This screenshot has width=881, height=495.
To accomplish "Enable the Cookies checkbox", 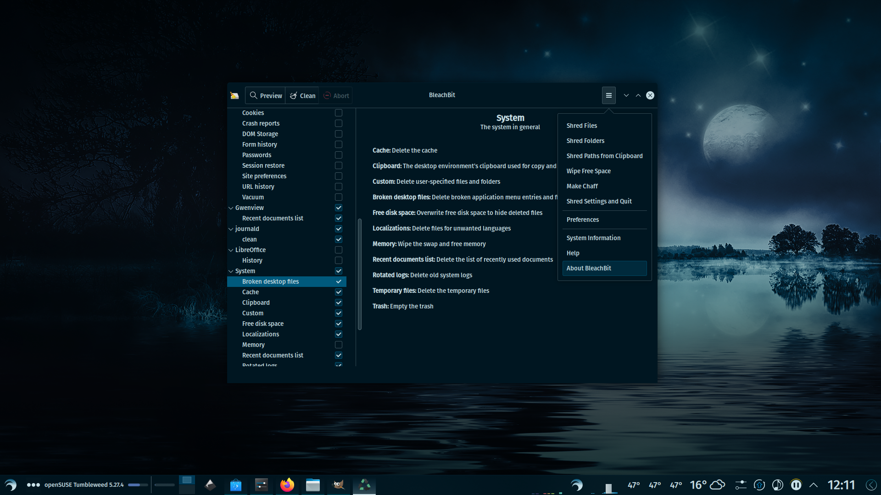I will (x=339, y=113).
